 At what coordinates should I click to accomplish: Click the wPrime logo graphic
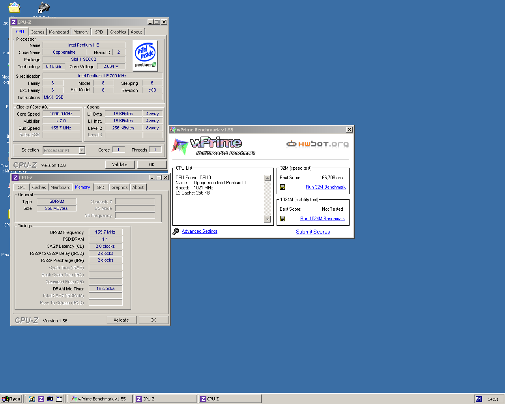tap(213, 146)
